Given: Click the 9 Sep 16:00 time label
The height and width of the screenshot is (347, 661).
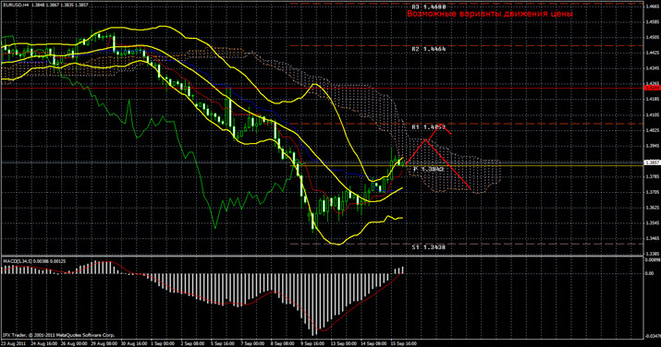Looking at the screenshot, I should 312,343.
